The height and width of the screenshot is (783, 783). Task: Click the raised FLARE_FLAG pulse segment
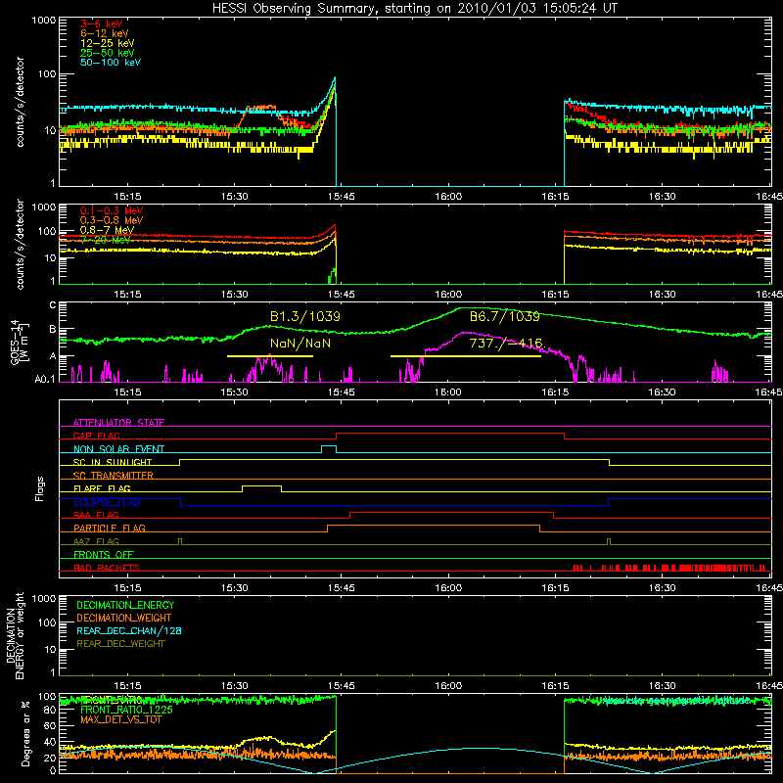261,485
